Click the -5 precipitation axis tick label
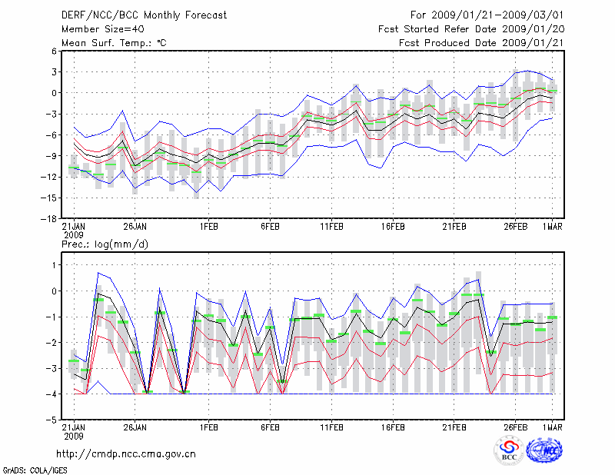Image resolution: width=615 pixels, height=475 pixels. [x=54, y=420]
